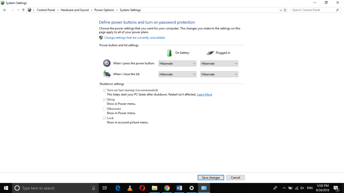Open close lid Plugged in dropdown

(219, 74)
